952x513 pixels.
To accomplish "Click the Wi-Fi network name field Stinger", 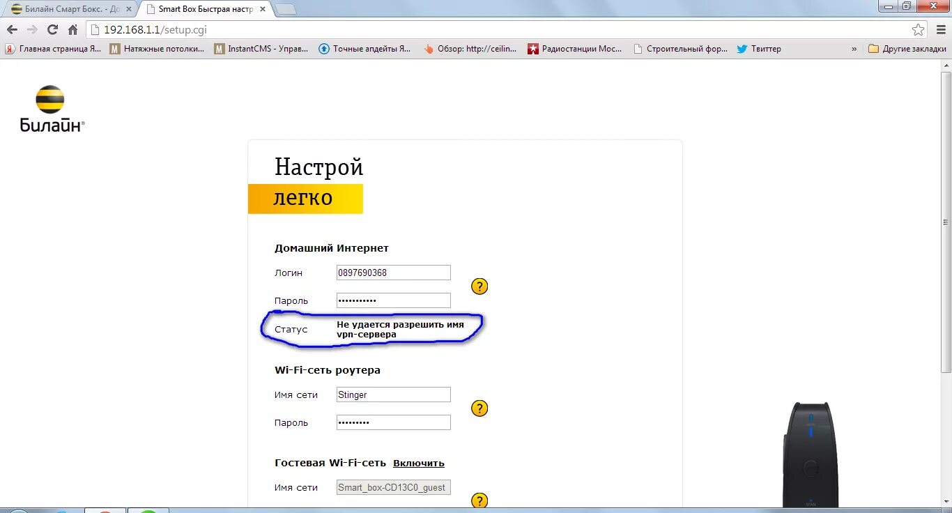I will 394,395.
